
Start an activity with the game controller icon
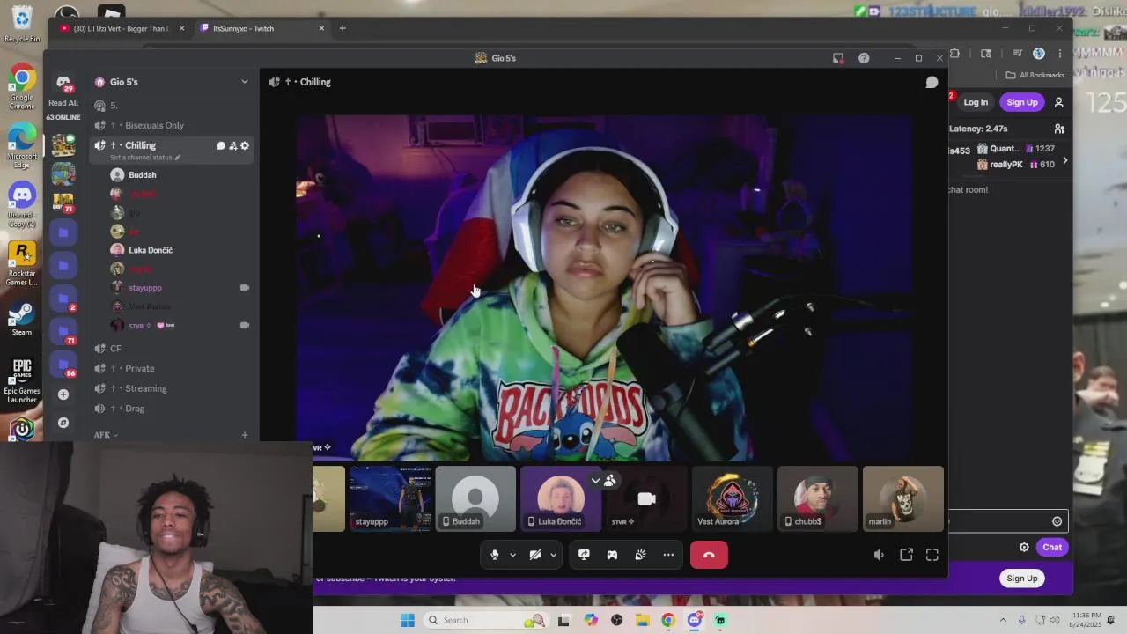[x=612, y=555]
